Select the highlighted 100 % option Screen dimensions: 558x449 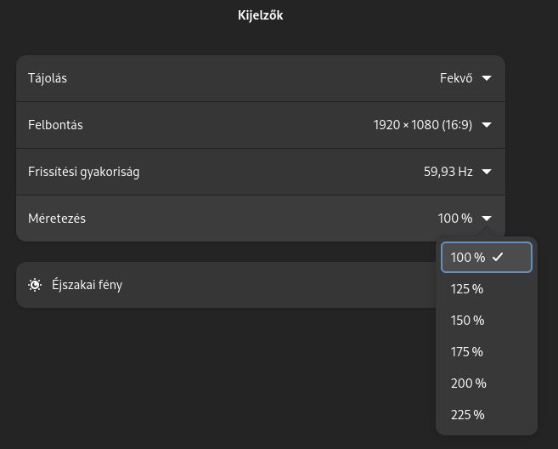click(x=487, y=258)
